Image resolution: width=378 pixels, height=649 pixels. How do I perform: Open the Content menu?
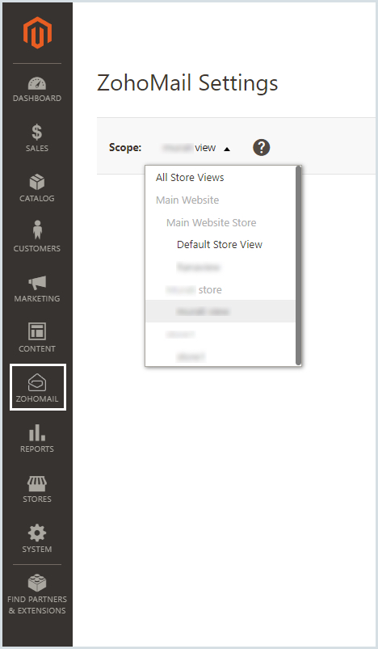pos(37,339)
